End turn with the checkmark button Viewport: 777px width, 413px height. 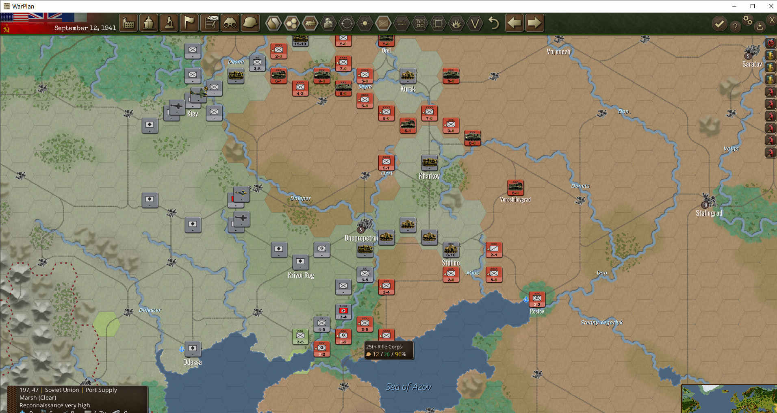coord(719,24)
